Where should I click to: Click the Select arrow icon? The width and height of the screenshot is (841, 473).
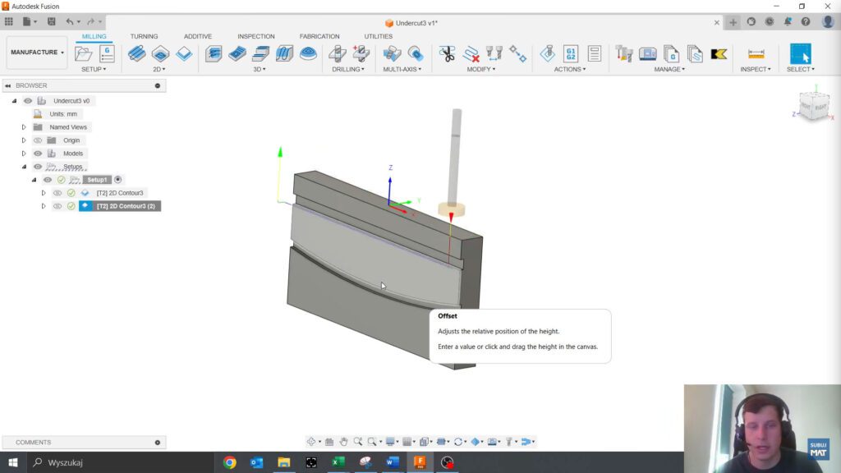point(801,54)
